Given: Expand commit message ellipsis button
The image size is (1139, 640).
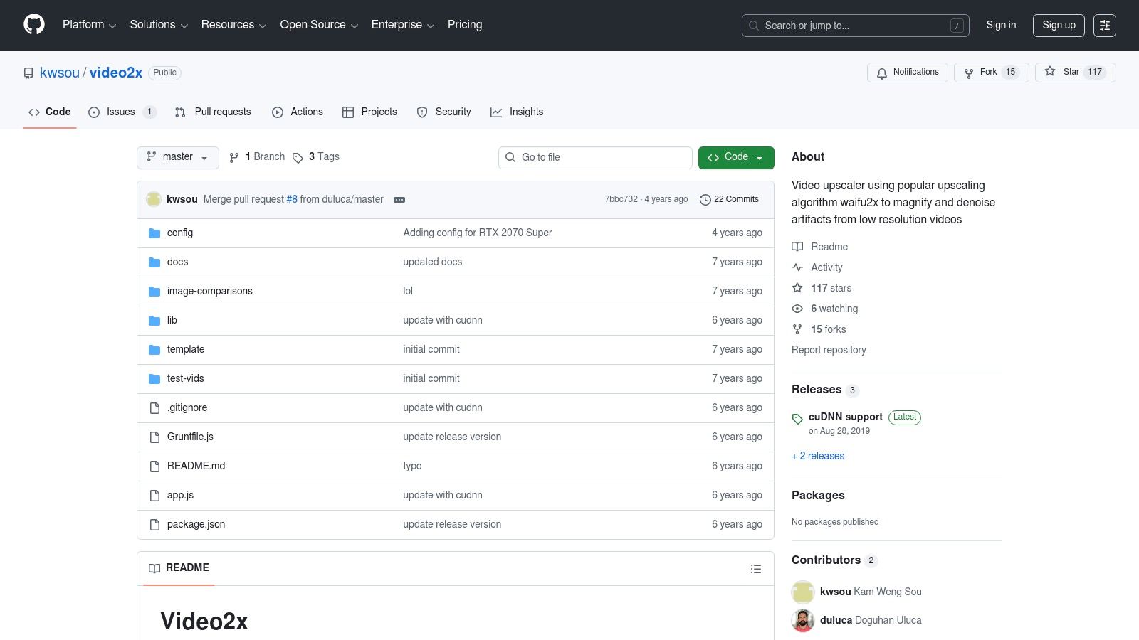Looking at the screenshot, I should (x=399, y=200).
